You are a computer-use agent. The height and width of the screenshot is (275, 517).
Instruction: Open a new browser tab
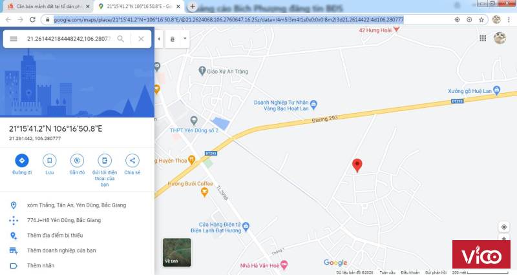pyautogui.click(x=192, y=6)
